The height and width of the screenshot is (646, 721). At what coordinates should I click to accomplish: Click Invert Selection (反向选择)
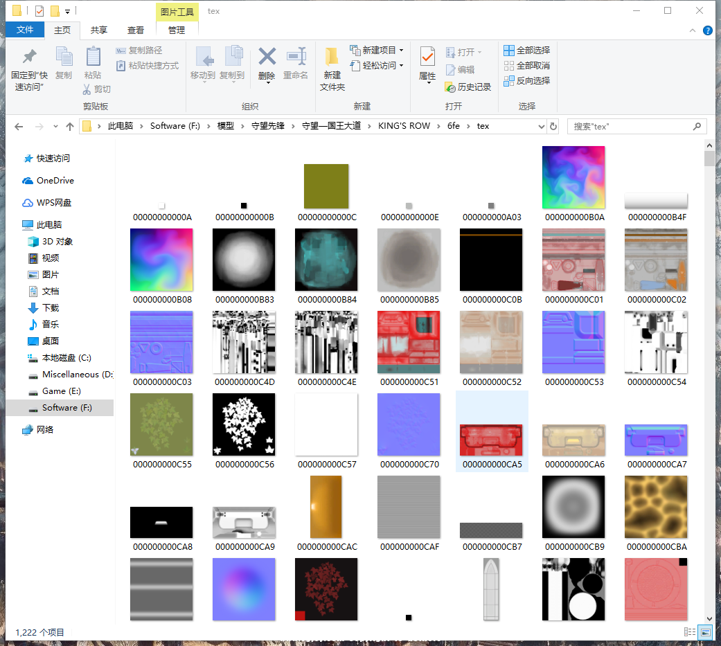tap(526, 81)
